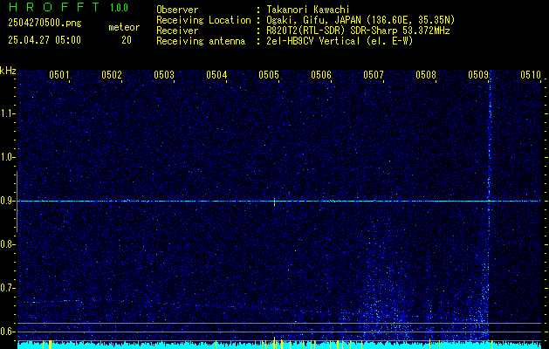
Task: Click the meteor label
Action: click(124, 27)
